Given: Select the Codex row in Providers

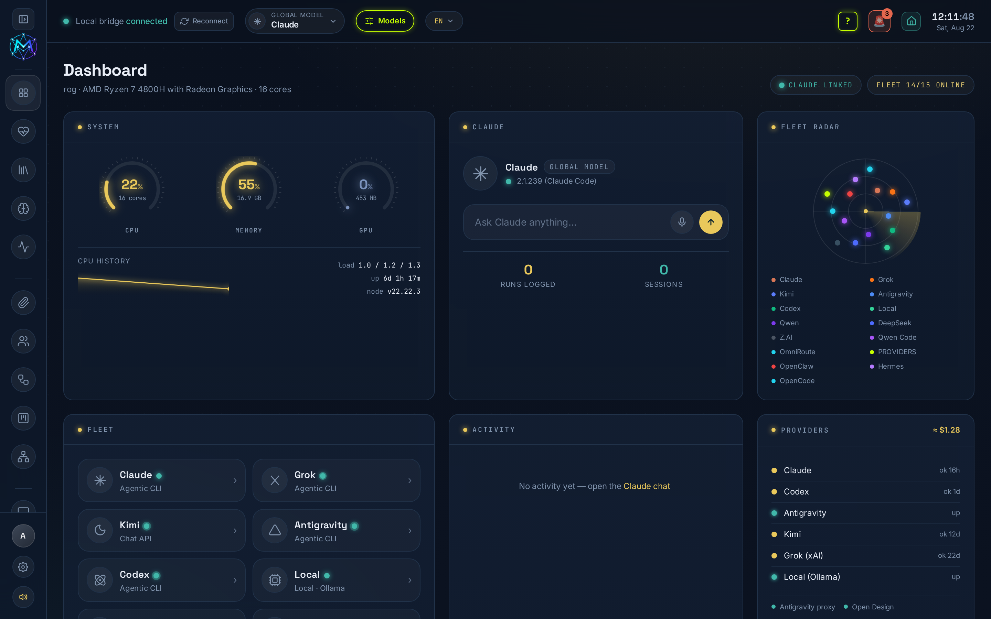Looking at the screenshot, I should [865, 492].
